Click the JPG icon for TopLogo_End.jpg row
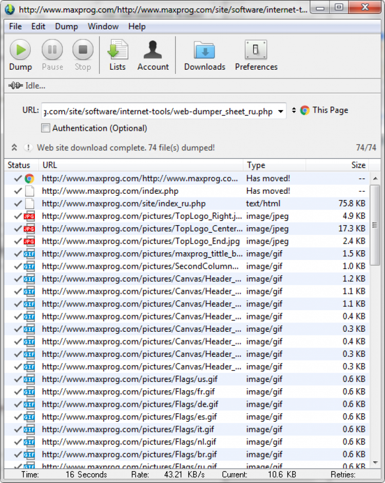 (x=29, y=241)
